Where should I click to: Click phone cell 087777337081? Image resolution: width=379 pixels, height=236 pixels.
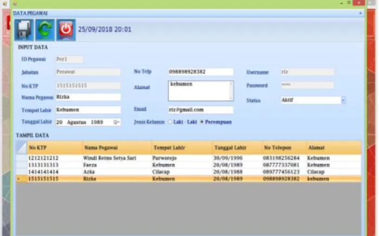pos(284,165)
